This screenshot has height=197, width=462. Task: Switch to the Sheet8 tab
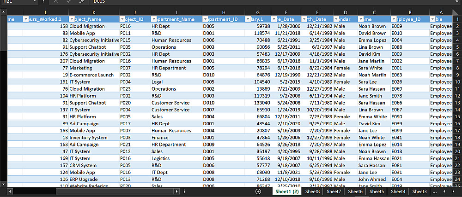[x=312, y=191]
